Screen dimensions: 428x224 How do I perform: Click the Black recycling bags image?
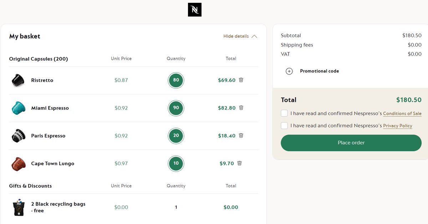tap(18, 207)
